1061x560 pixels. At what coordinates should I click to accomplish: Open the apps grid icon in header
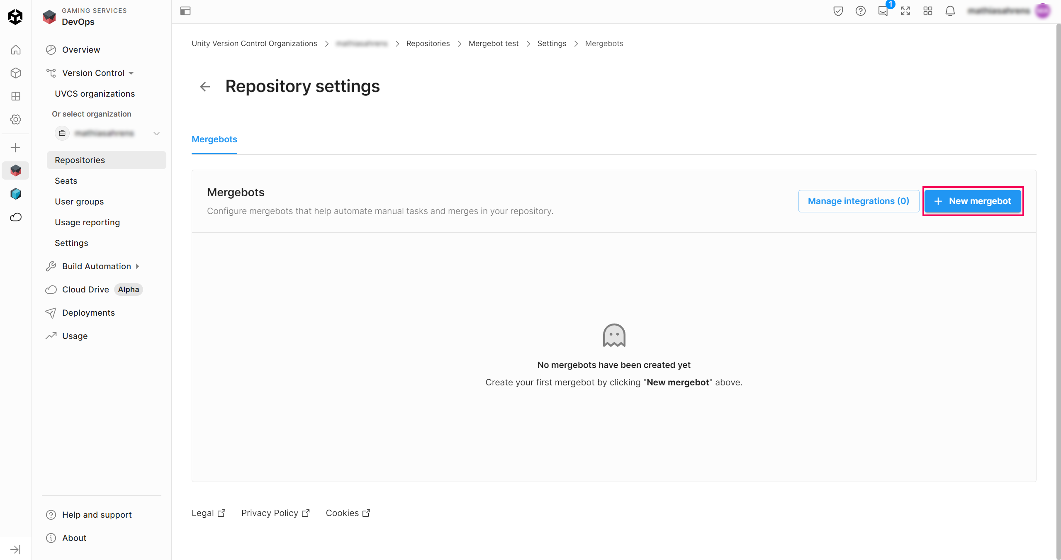927,11
